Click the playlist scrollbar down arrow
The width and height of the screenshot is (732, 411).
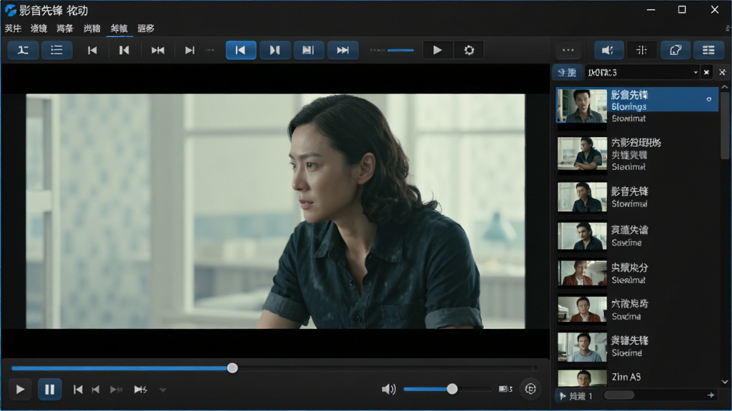(x=725, y=382)
